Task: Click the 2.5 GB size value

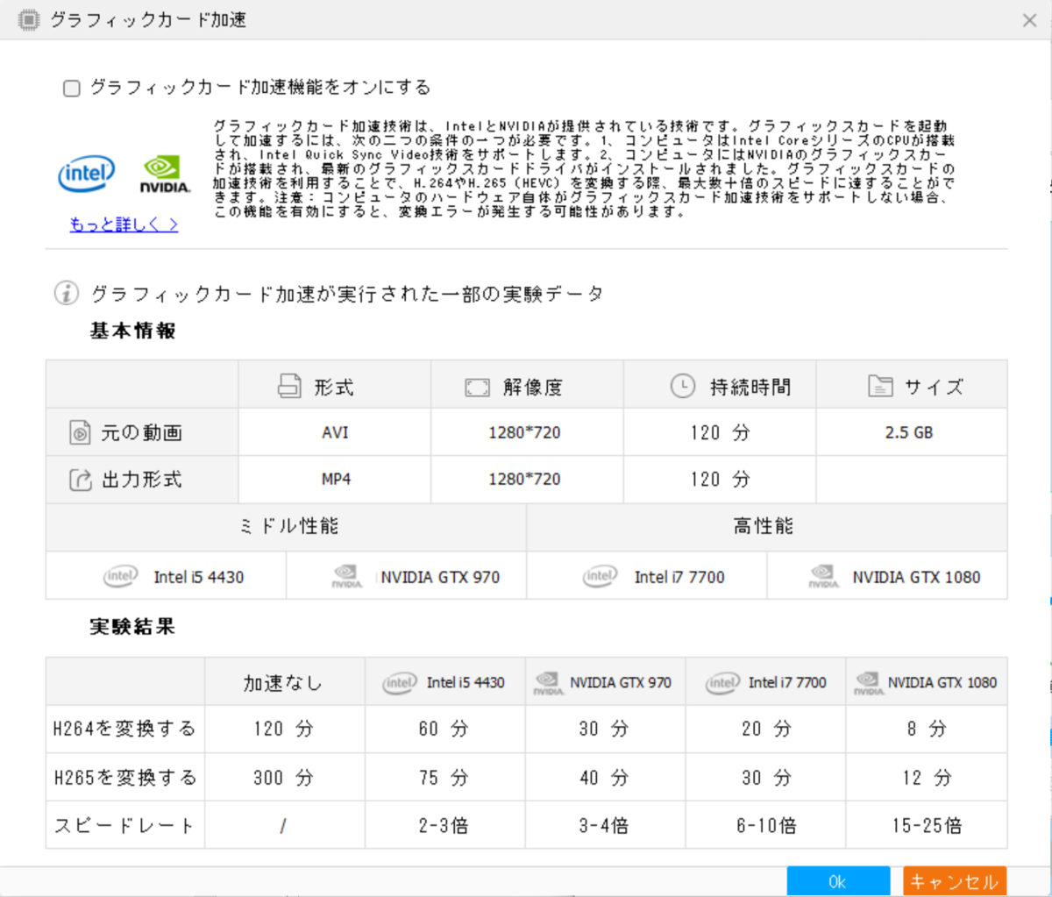Action: [909, 432]
